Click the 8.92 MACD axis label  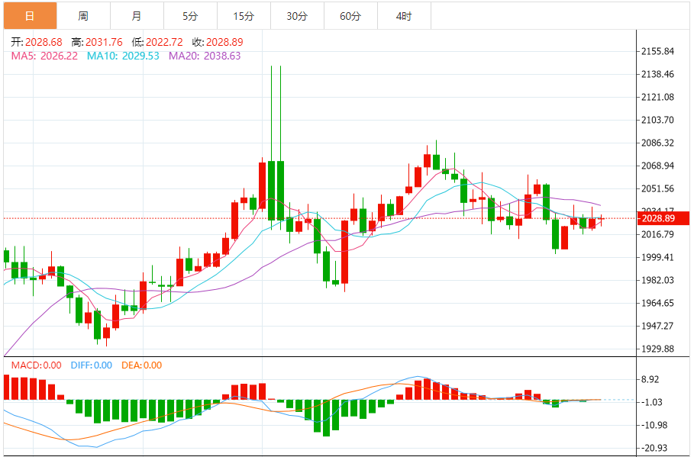(x=650, y=380)
